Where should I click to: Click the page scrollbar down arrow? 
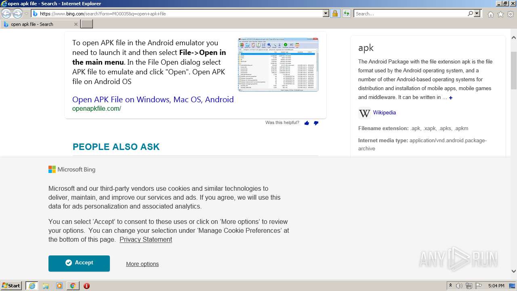(514, 271)
